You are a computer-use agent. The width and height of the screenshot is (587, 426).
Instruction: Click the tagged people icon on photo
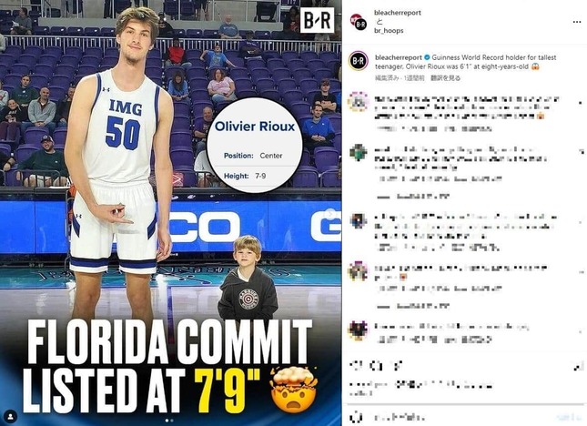point(11,416)
